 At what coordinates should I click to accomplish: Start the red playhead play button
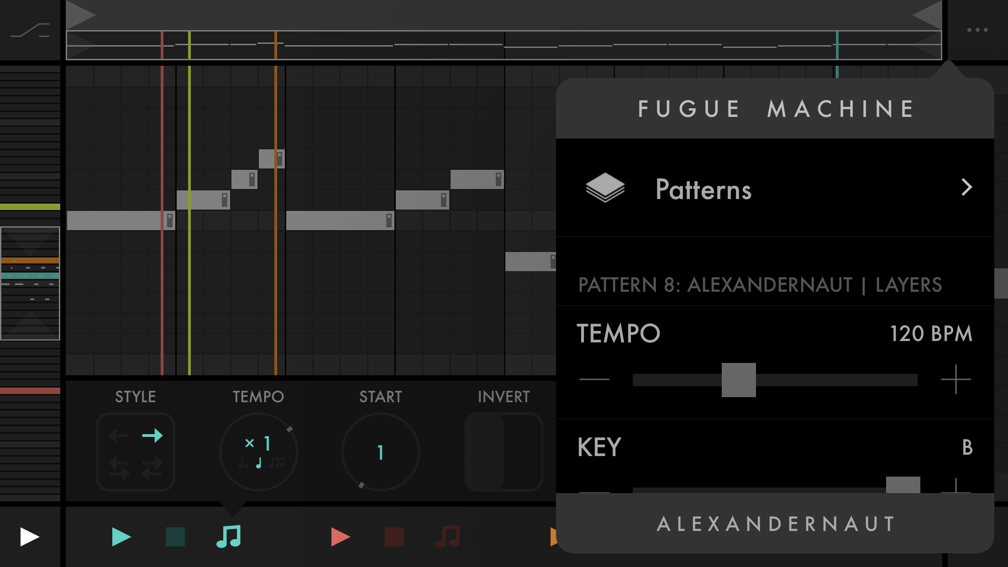pyautogui.click(x=340, y=537)
